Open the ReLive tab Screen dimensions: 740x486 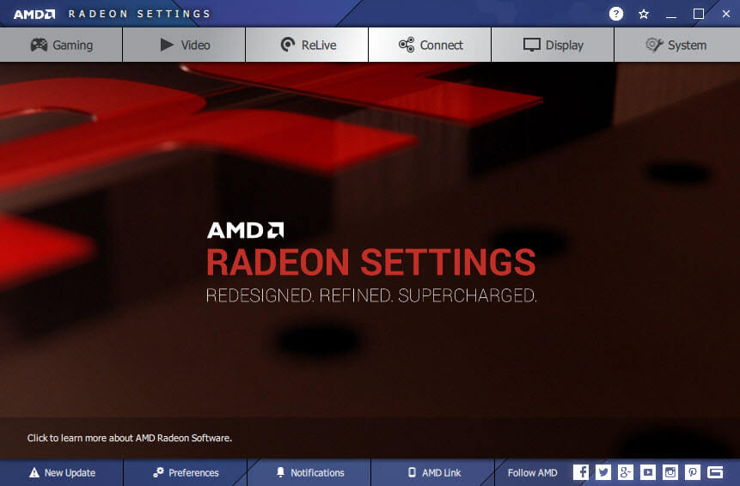tap(307, 45)
